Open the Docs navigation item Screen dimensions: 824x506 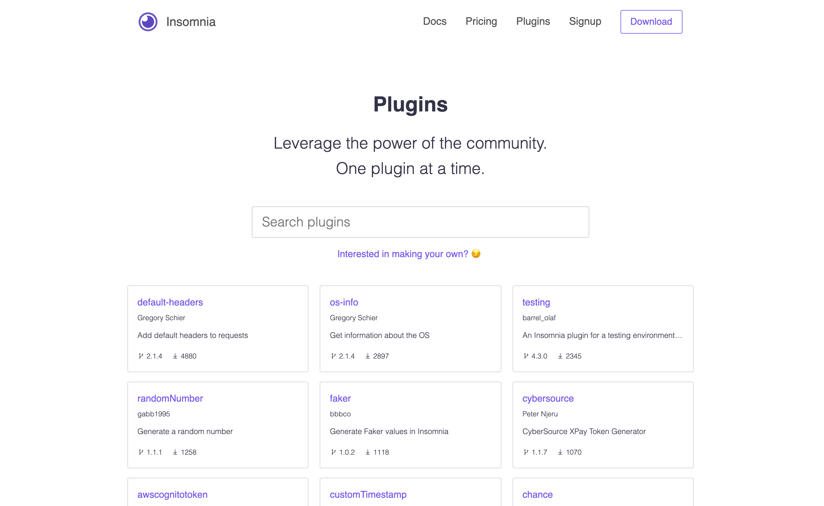click(x=434, y=22)
